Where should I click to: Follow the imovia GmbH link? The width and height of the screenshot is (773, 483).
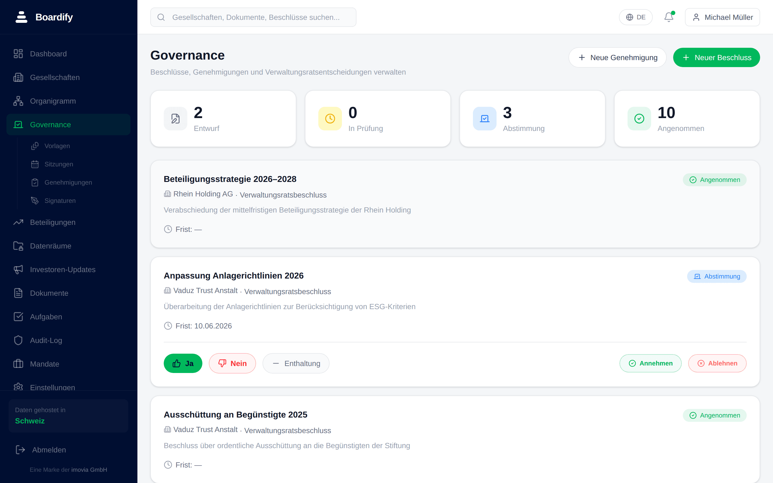tap(89, 470)
